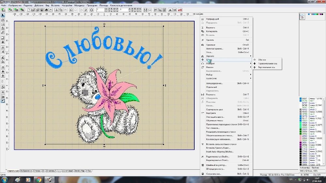Click the red key icon in toolbar

(180, 10)
